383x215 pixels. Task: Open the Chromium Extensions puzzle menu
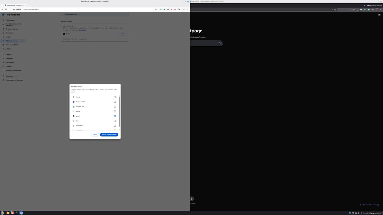point(179,10)
